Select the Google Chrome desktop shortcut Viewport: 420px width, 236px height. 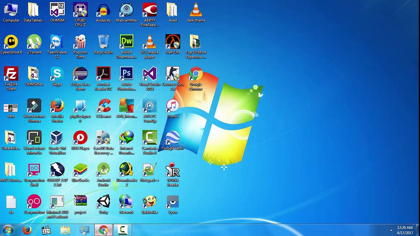coord(196,79)
